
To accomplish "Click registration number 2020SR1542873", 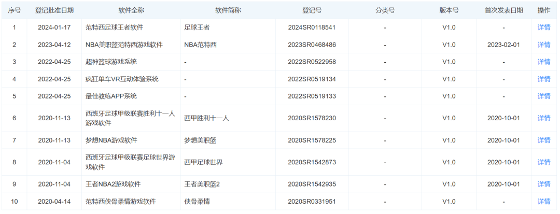I will coord(312,162).
